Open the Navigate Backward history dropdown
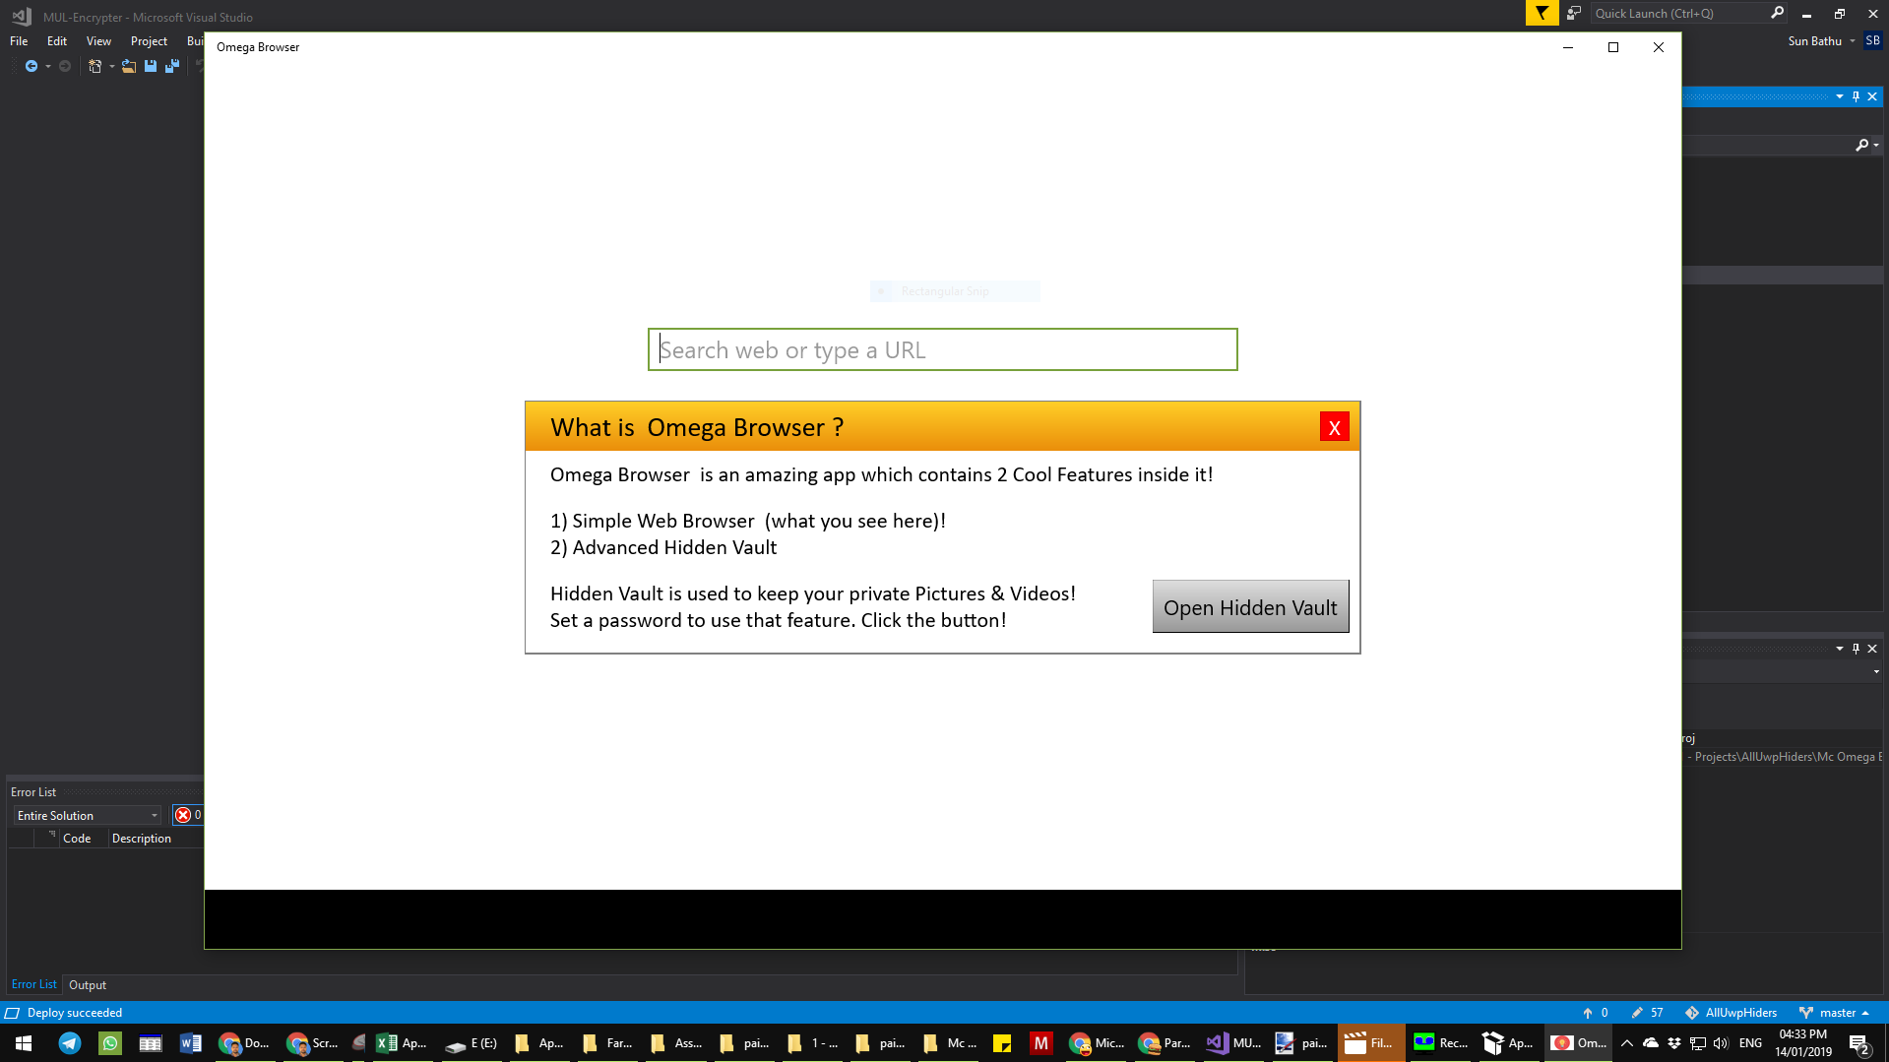Image resolution: width=1889 pixels, height=1062 pixels. [x=47, y=66]
